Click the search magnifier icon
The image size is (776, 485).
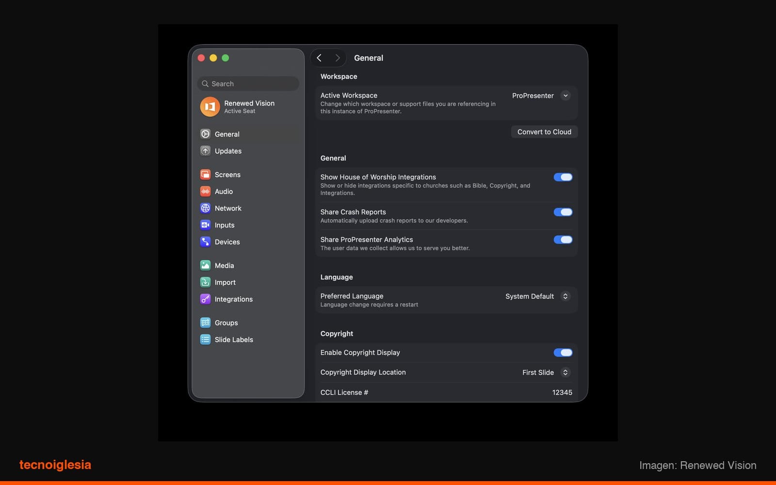[205, 83]
